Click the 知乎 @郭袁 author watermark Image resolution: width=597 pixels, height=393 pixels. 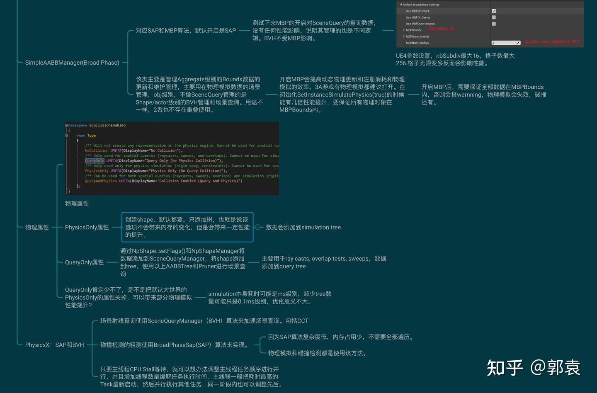coord(533,367)
